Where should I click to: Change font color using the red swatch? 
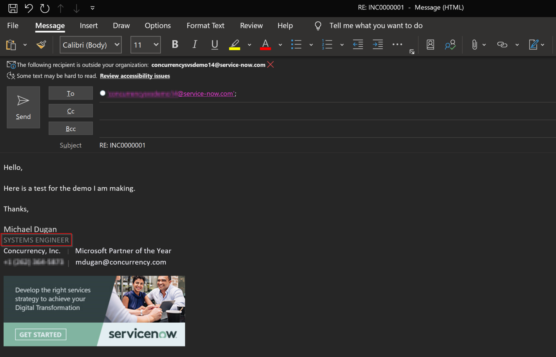(265, 44)
